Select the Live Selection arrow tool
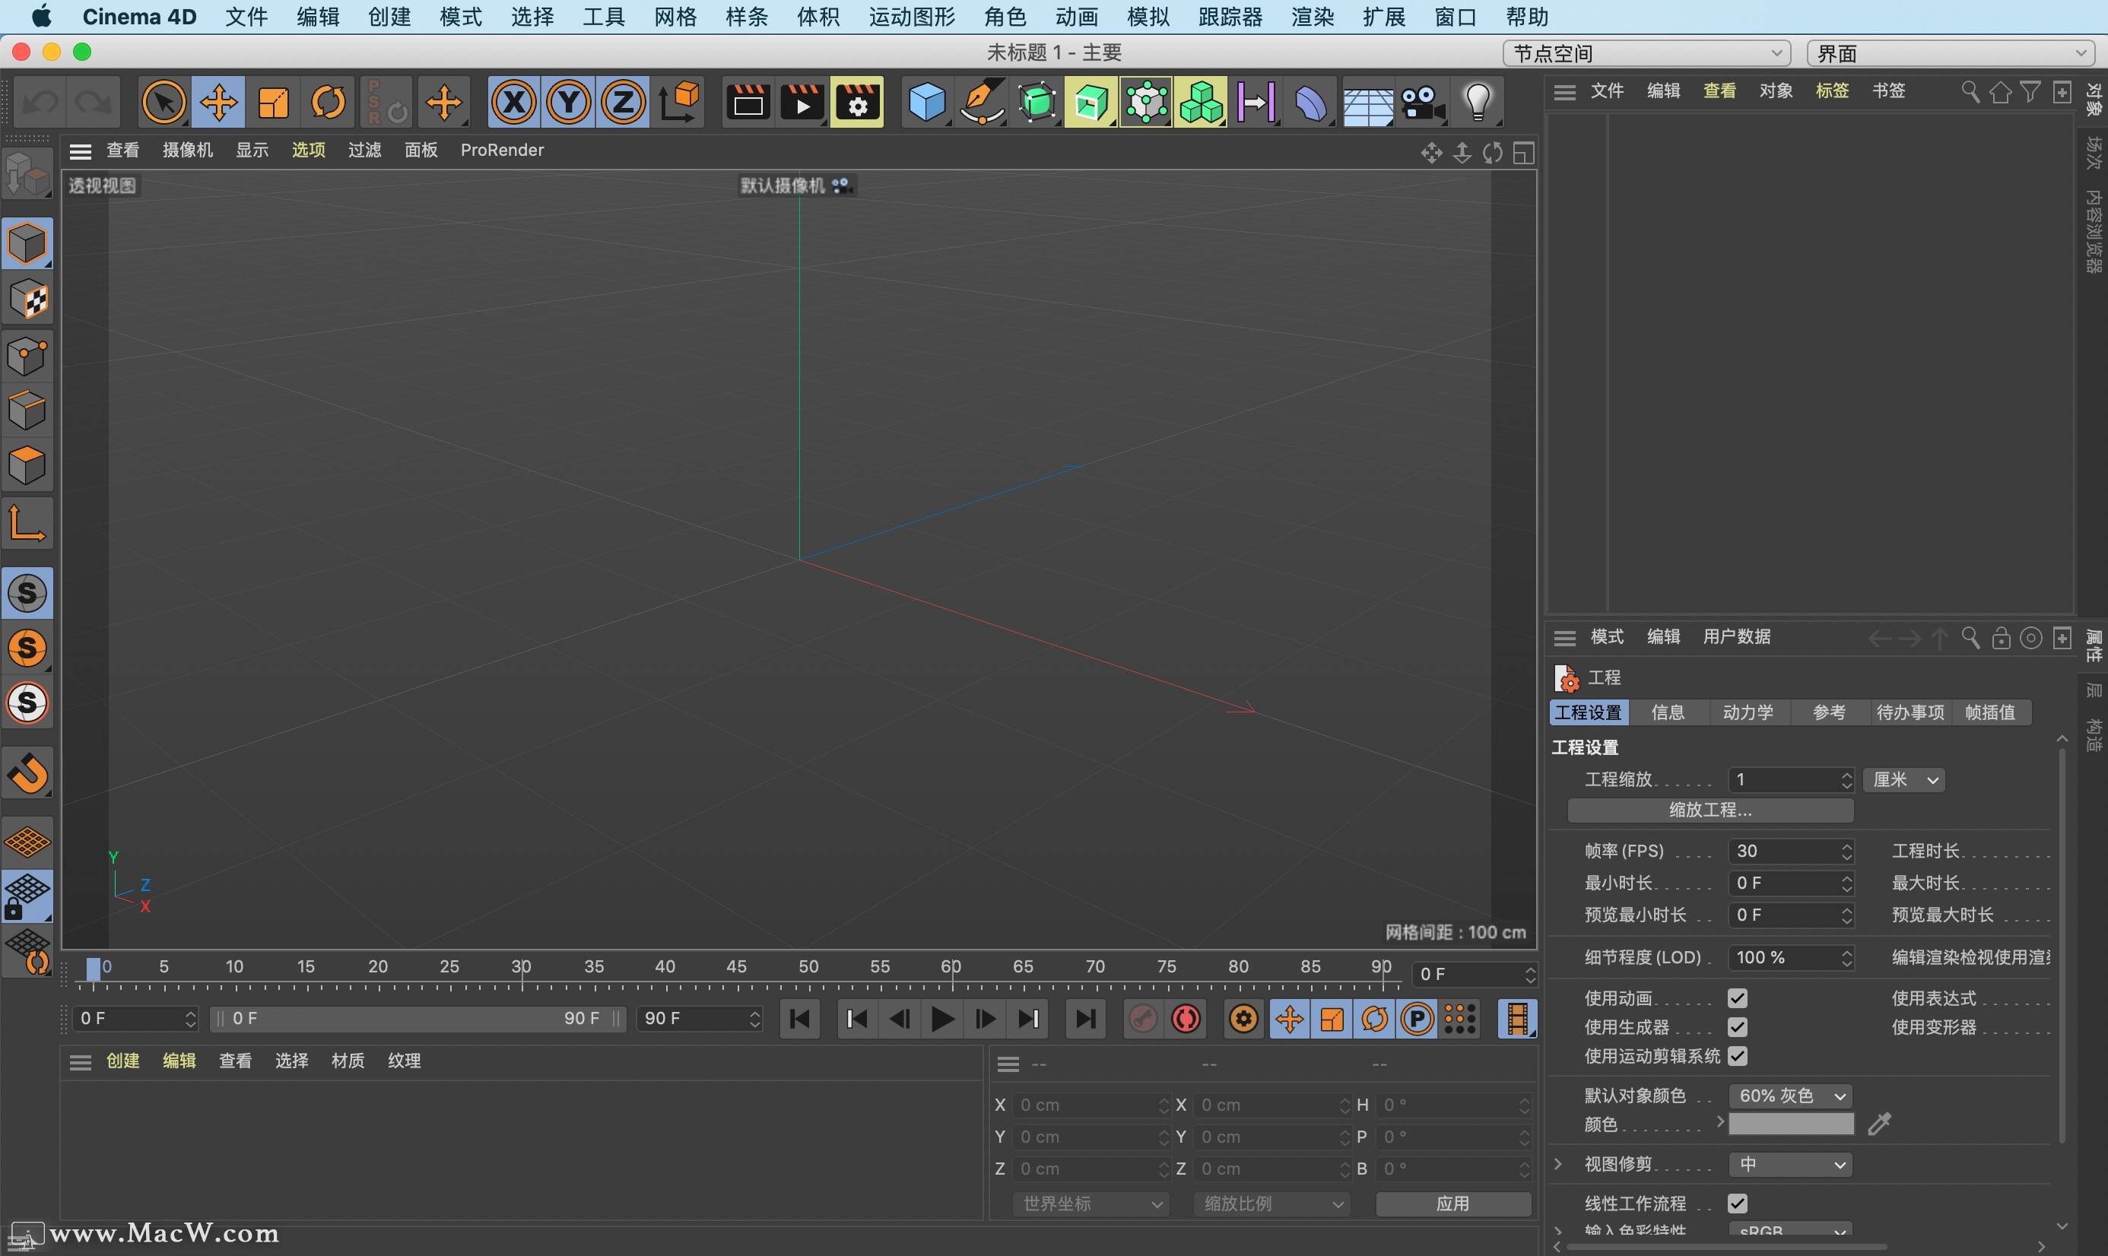Viewport: 2108px width, 1256px height. coord(164,103)
